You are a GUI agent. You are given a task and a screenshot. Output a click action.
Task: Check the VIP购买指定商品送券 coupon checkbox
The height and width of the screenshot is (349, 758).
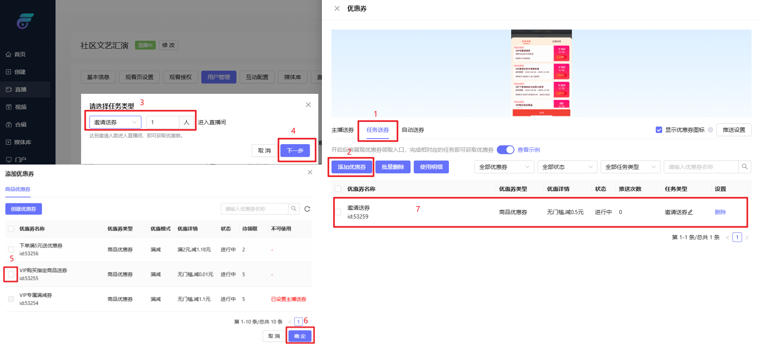pos(11,274)
